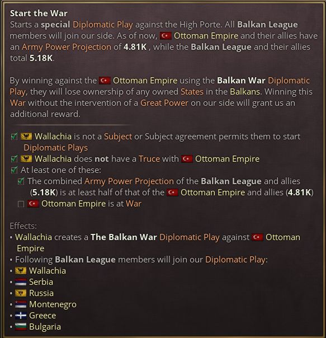Click checkbox for Wallachia not a Subject
The width and height of the screenshot is (326, 338).
coord(14,137)
